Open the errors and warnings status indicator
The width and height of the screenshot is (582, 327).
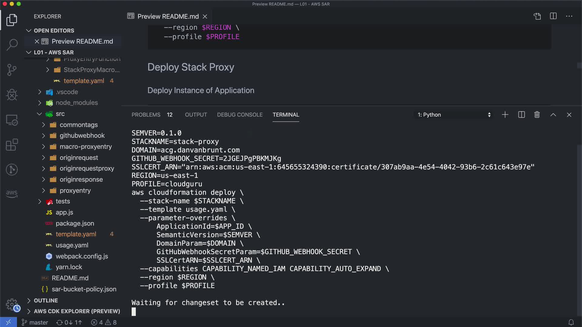104,322
